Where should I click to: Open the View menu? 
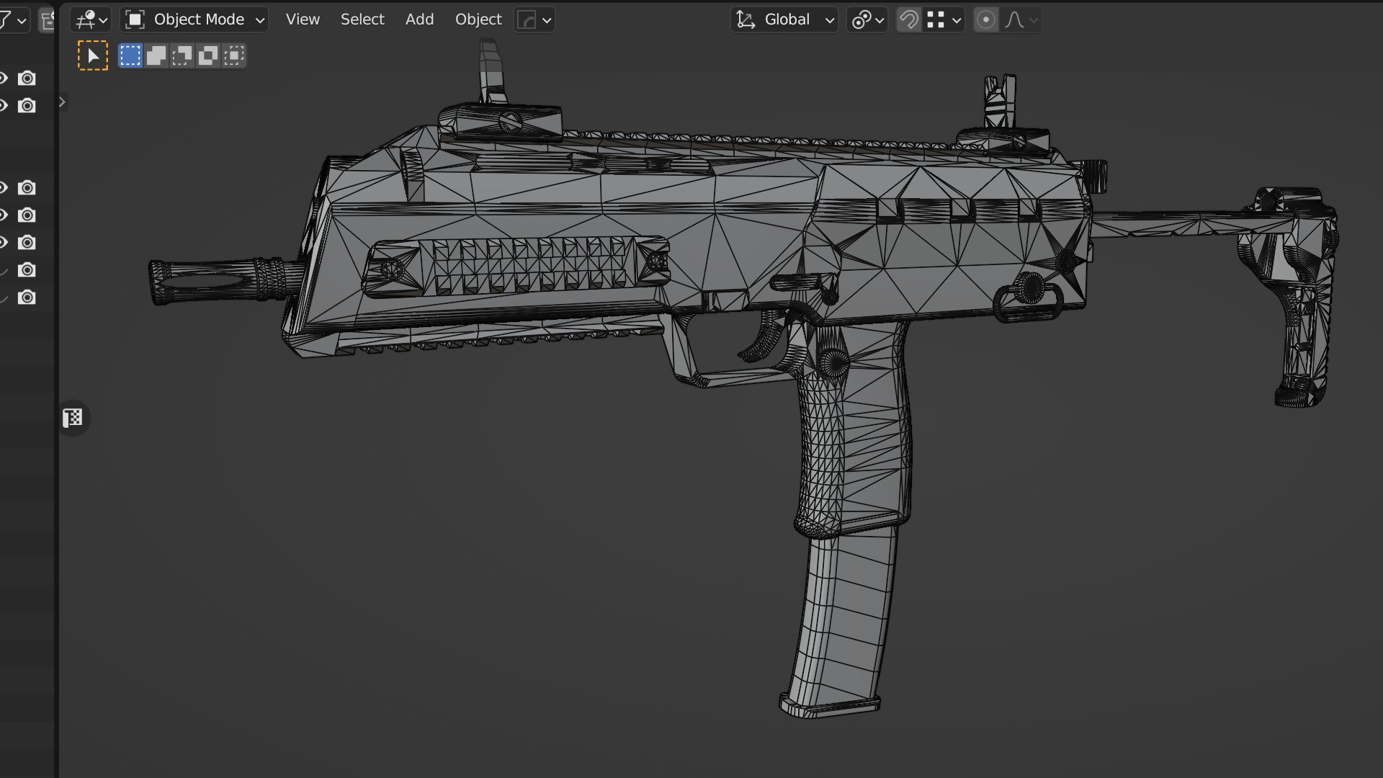tap(303, 19)
